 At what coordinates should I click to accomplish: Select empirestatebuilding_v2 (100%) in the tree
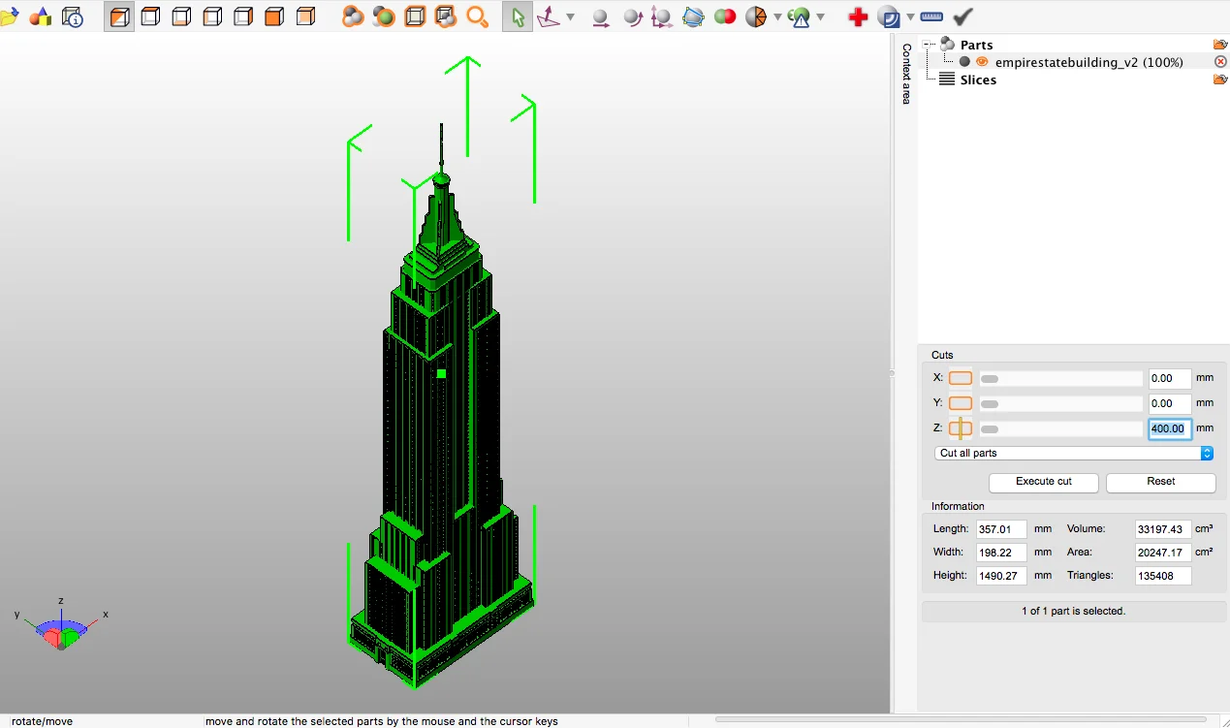tap(1088, 62)
